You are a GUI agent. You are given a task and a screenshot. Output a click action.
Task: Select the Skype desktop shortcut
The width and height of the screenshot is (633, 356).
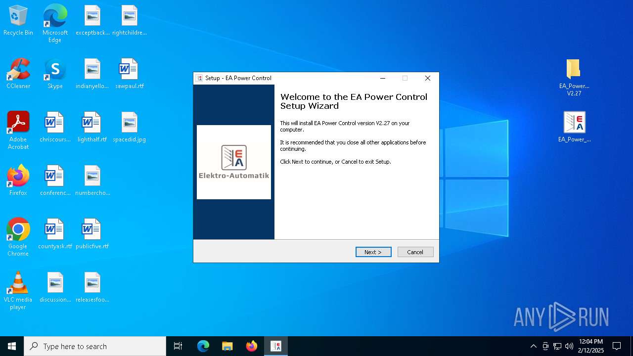(55, 74)
